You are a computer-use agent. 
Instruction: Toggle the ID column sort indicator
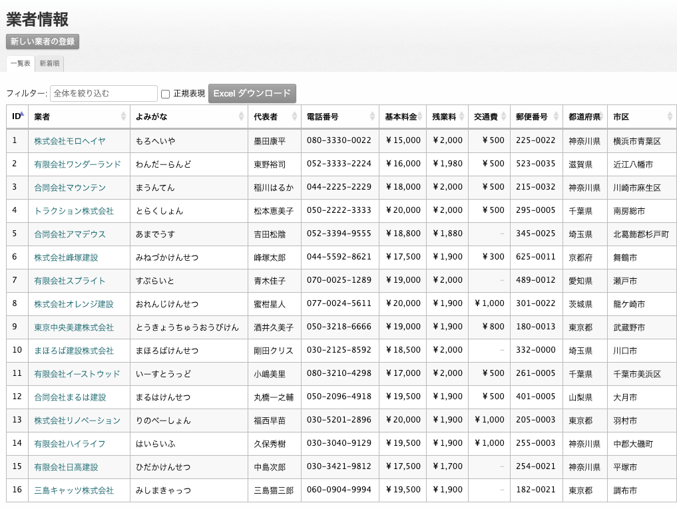pos(22,114)
